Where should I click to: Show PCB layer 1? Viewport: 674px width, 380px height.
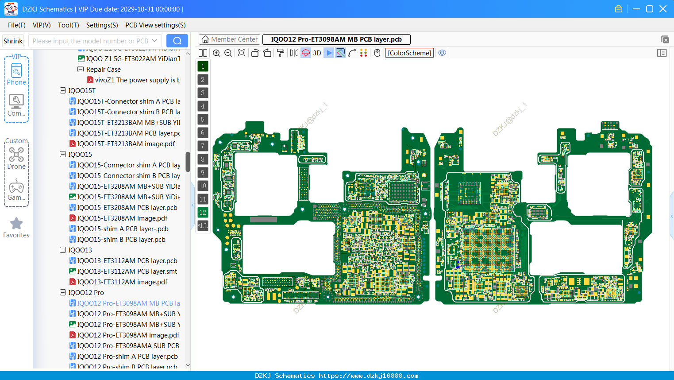(203, 66)
